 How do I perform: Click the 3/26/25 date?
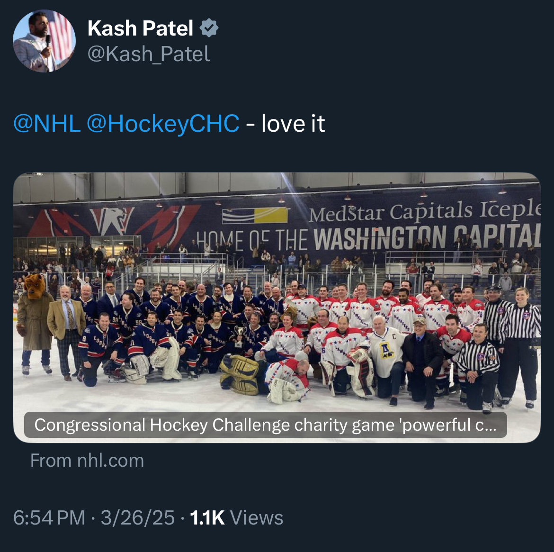[138, 518]
